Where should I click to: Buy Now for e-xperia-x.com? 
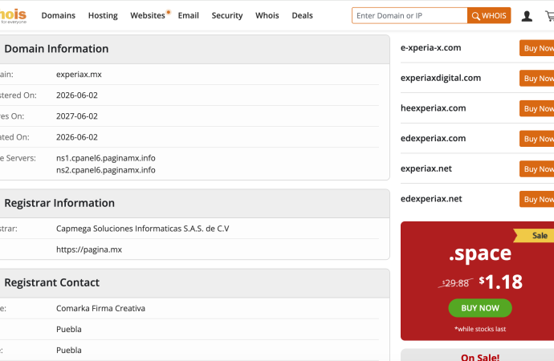[x=536, y=48]
